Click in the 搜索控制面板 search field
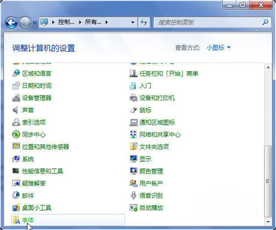 point(212,22)
